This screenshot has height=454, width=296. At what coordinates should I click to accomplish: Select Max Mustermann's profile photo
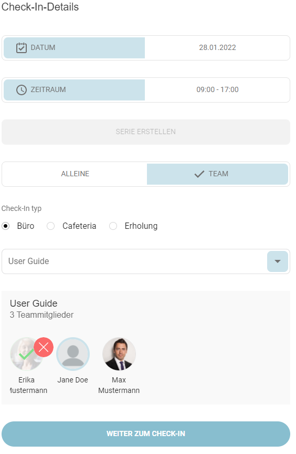[x=119, y=354]
